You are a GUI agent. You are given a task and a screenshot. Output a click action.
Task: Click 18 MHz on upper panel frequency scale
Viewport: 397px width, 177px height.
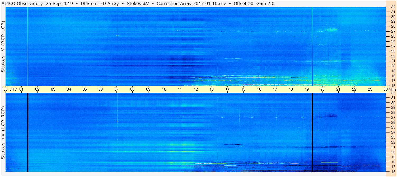pos(393,76)
